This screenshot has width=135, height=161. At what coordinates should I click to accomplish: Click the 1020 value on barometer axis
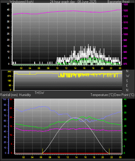point(125,10)
